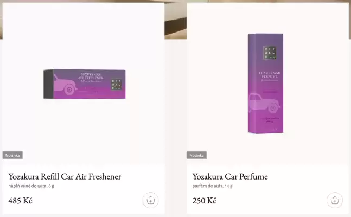Click the Rituals logo on the car perfume box
351x217 pixels.
coord(269,53)
